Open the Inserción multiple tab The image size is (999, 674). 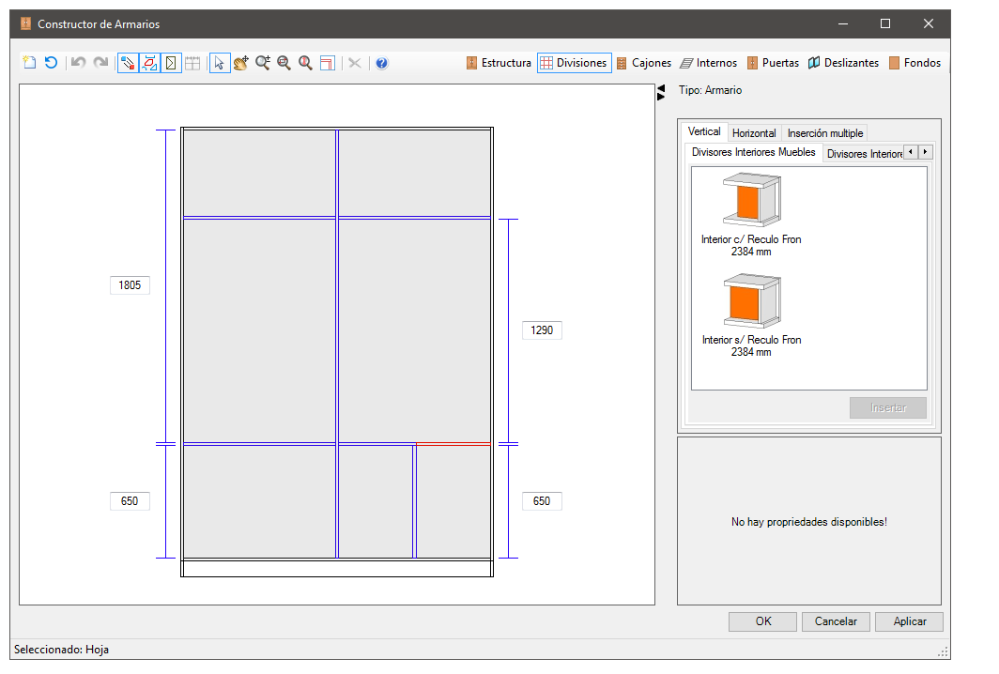(x=825, y=133)
